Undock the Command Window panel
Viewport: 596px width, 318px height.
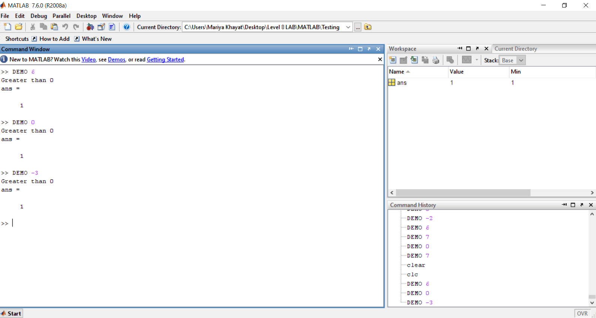point(369,49)
